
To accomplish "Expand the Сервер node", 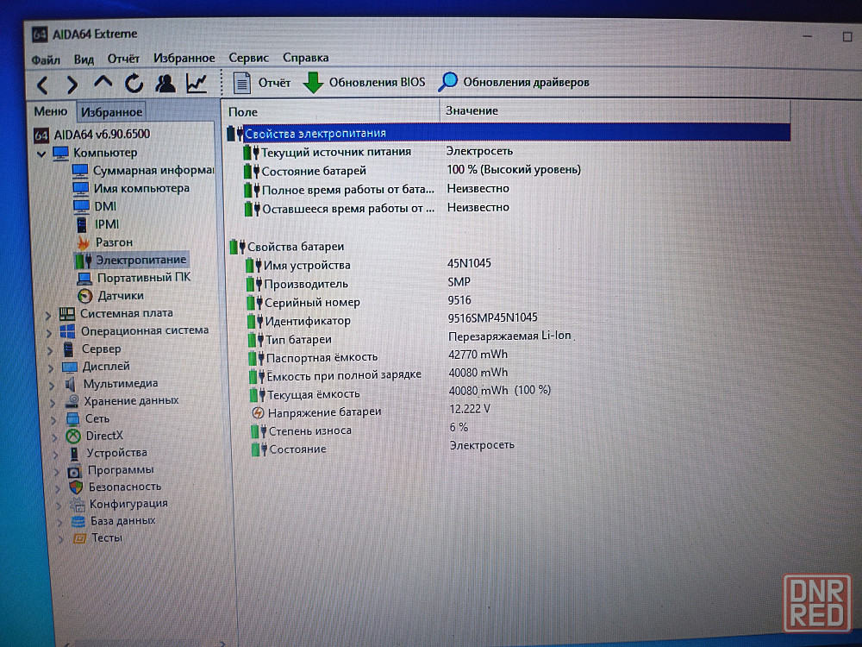I will (50, 350).
